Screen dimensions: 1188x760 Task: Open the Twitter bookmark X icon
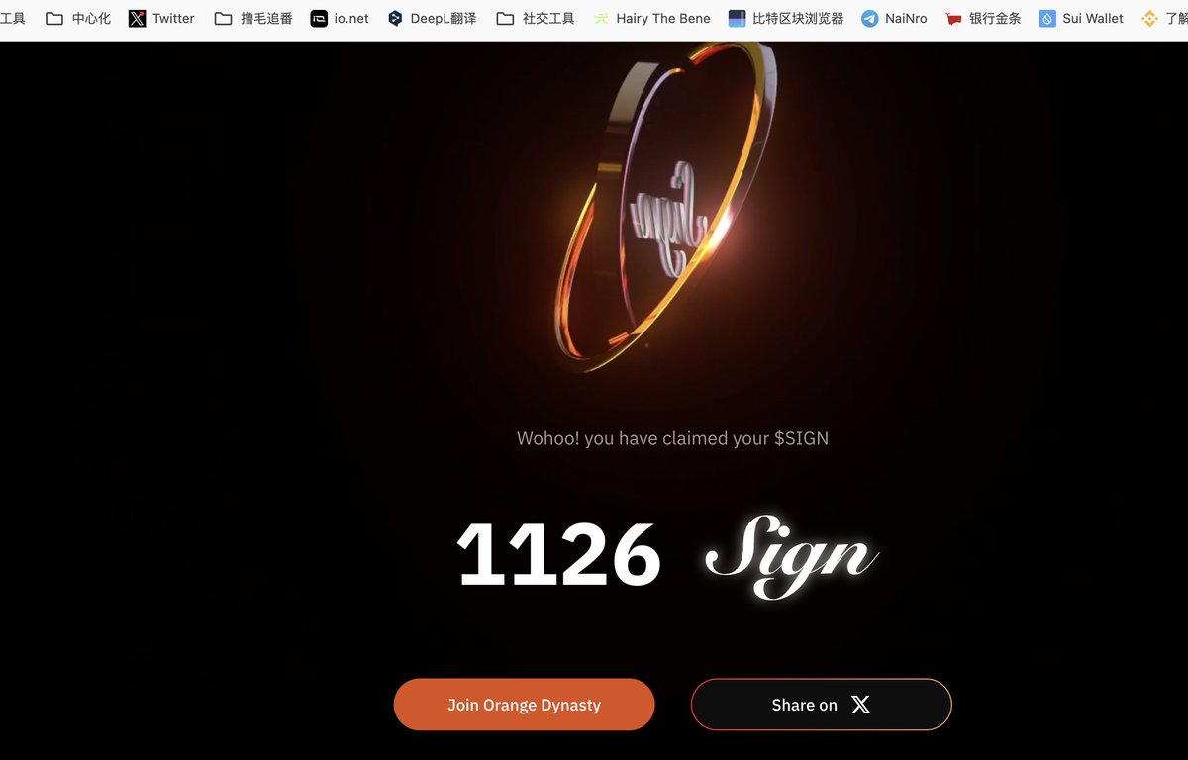pyautogui.click(x=137, y=18)
